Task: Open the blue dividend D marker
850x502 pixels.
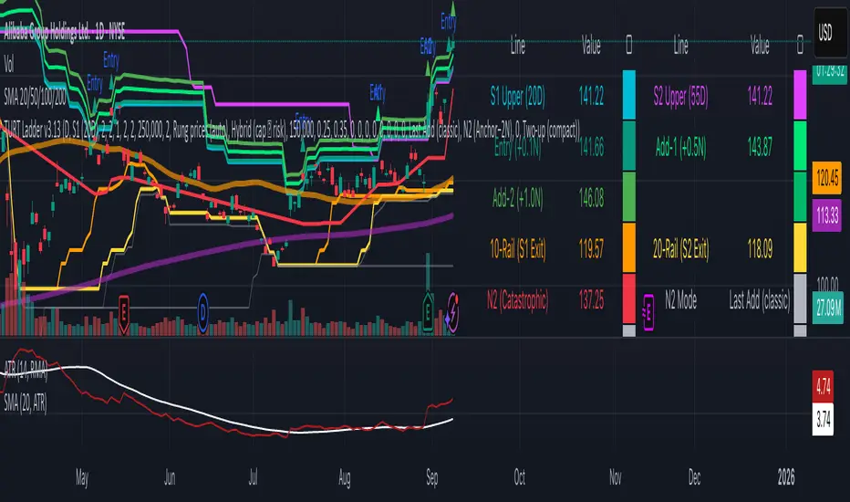Action: pos(202,312)
